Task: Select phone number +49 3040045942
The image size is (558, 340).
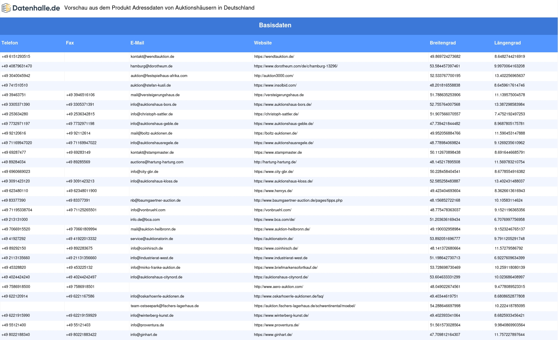Action: 16,76
